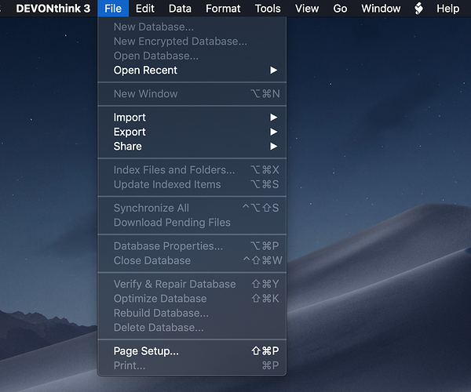Image resolution: width=471 pixels, height=392 pixels.
Task: Select the Print… menu entry
Action: coord(192,365)
